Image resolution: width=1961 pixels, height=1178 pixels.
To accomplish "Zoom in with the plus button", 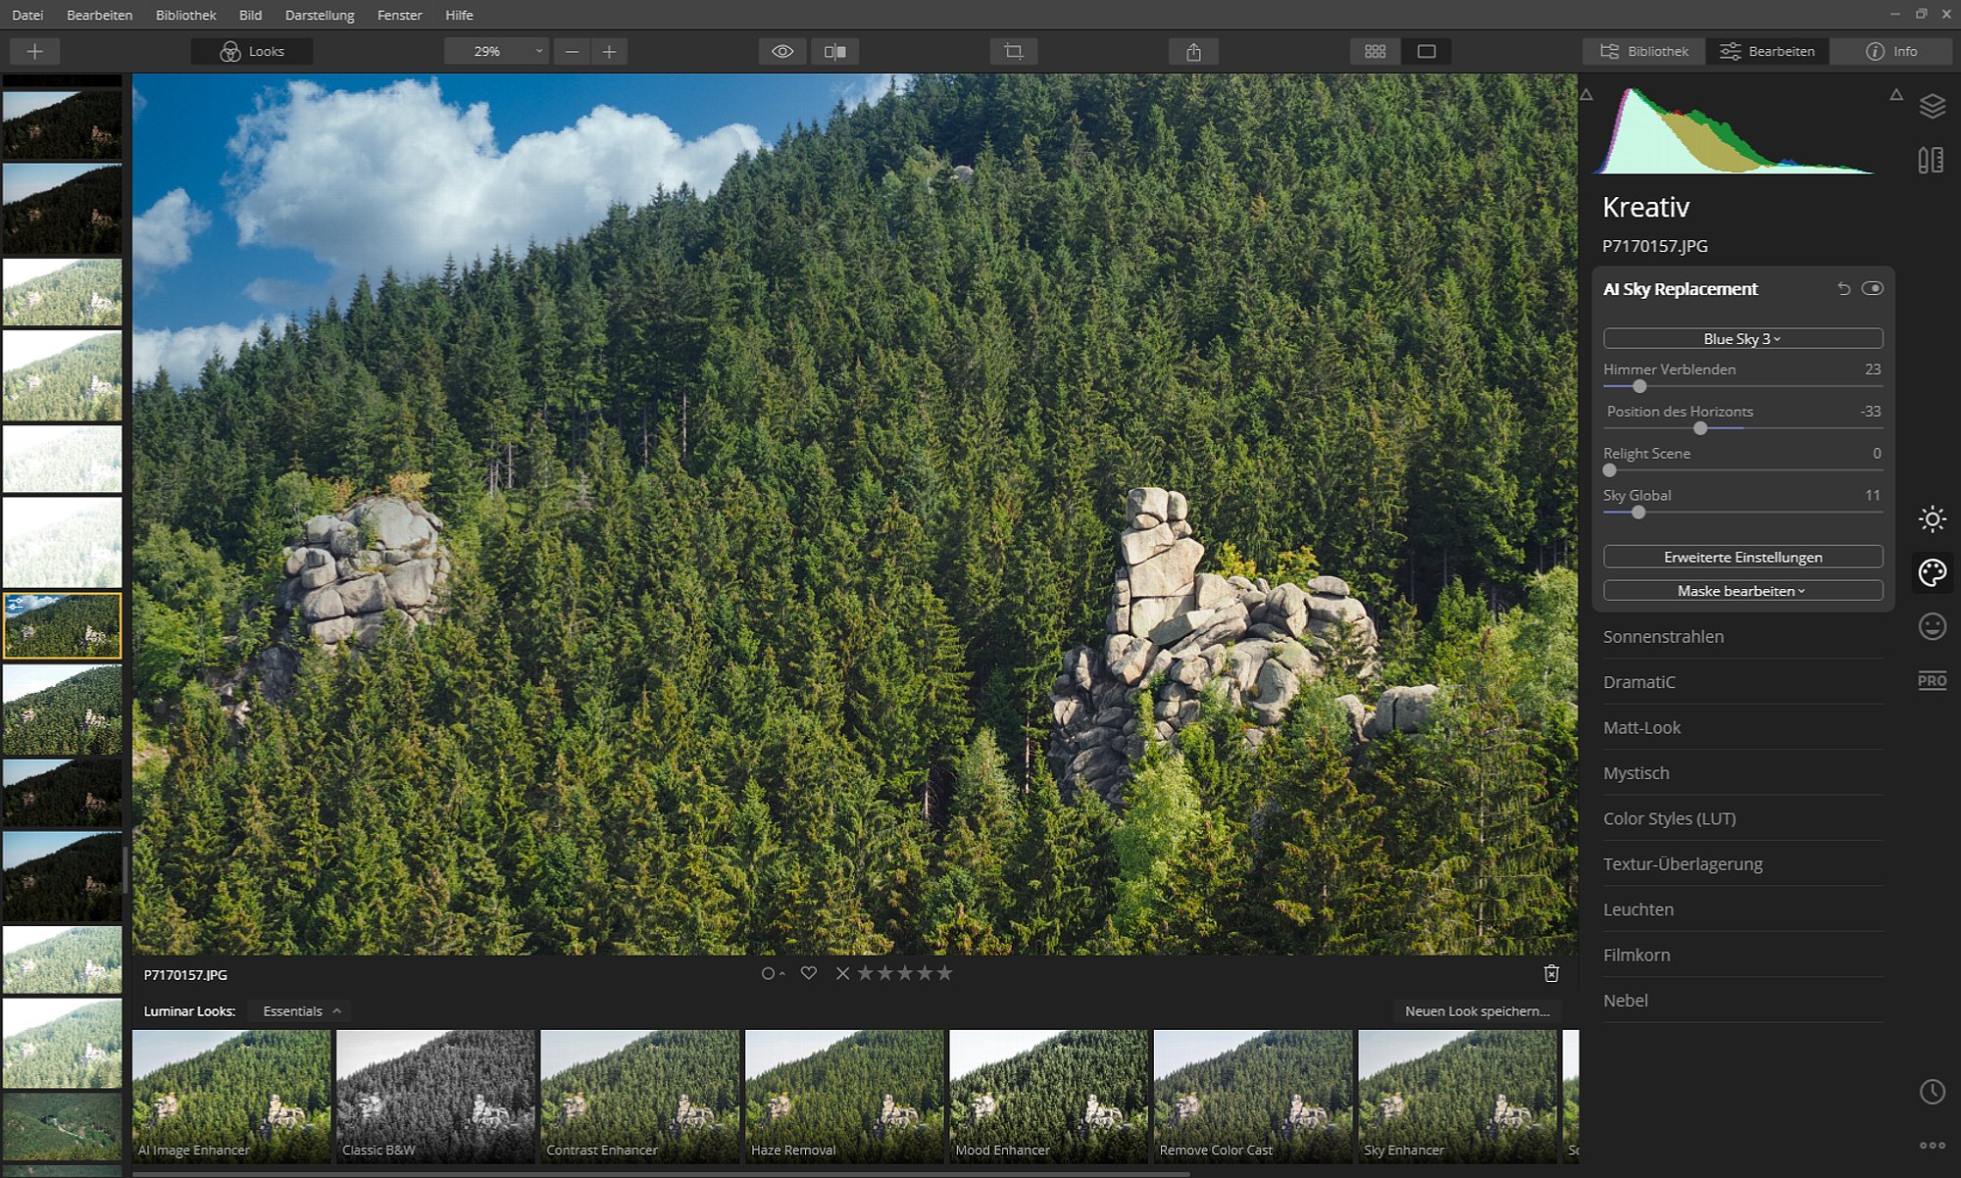I will point(609,51).
